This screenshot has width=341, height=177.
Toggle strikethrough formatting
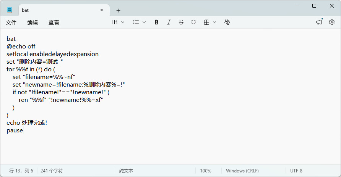181,22
